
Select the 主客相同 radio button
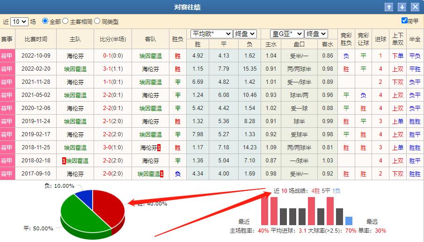coord(65,21)
